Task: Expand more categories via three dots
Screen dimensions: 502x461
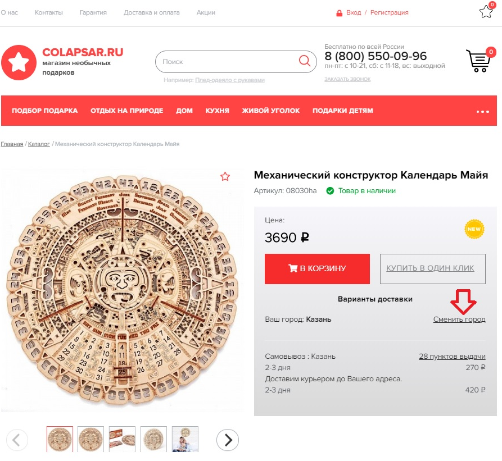Action: tap(483, 111)
